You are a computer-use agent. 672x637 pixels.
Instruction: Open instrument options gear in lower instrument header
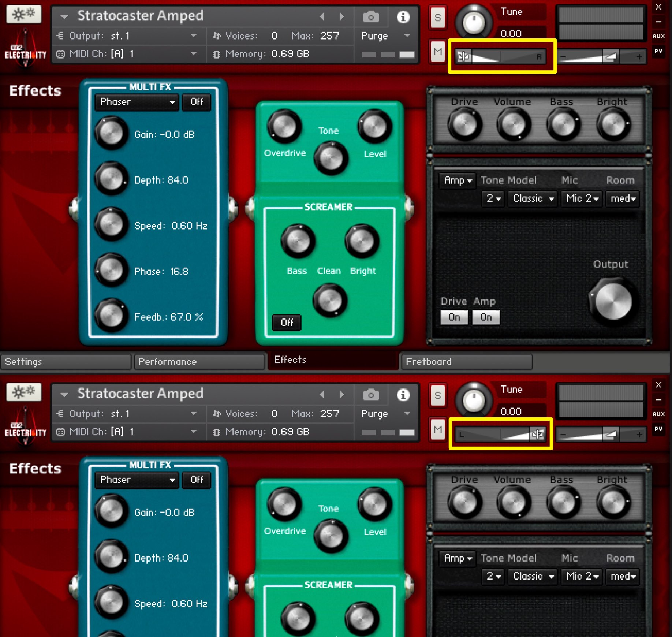tap(24, 392)
